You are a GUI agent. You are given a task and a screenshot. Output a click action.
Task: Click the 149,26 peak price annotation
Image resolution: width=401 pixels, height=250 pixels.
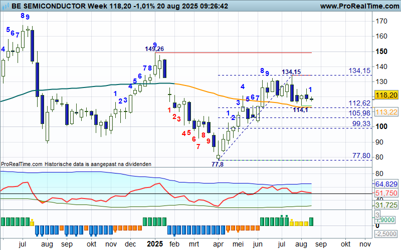pyautogui.click(x=154, y=49)
